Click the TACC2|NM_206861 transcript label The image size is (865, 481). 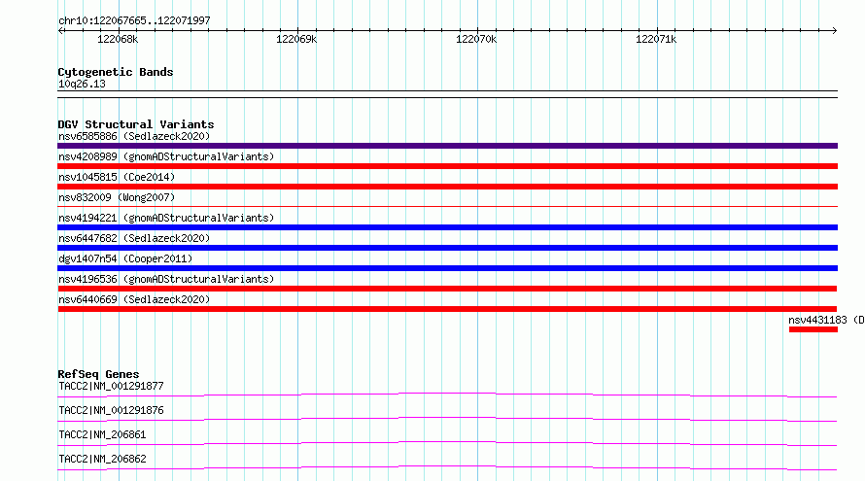coord(102,434)
